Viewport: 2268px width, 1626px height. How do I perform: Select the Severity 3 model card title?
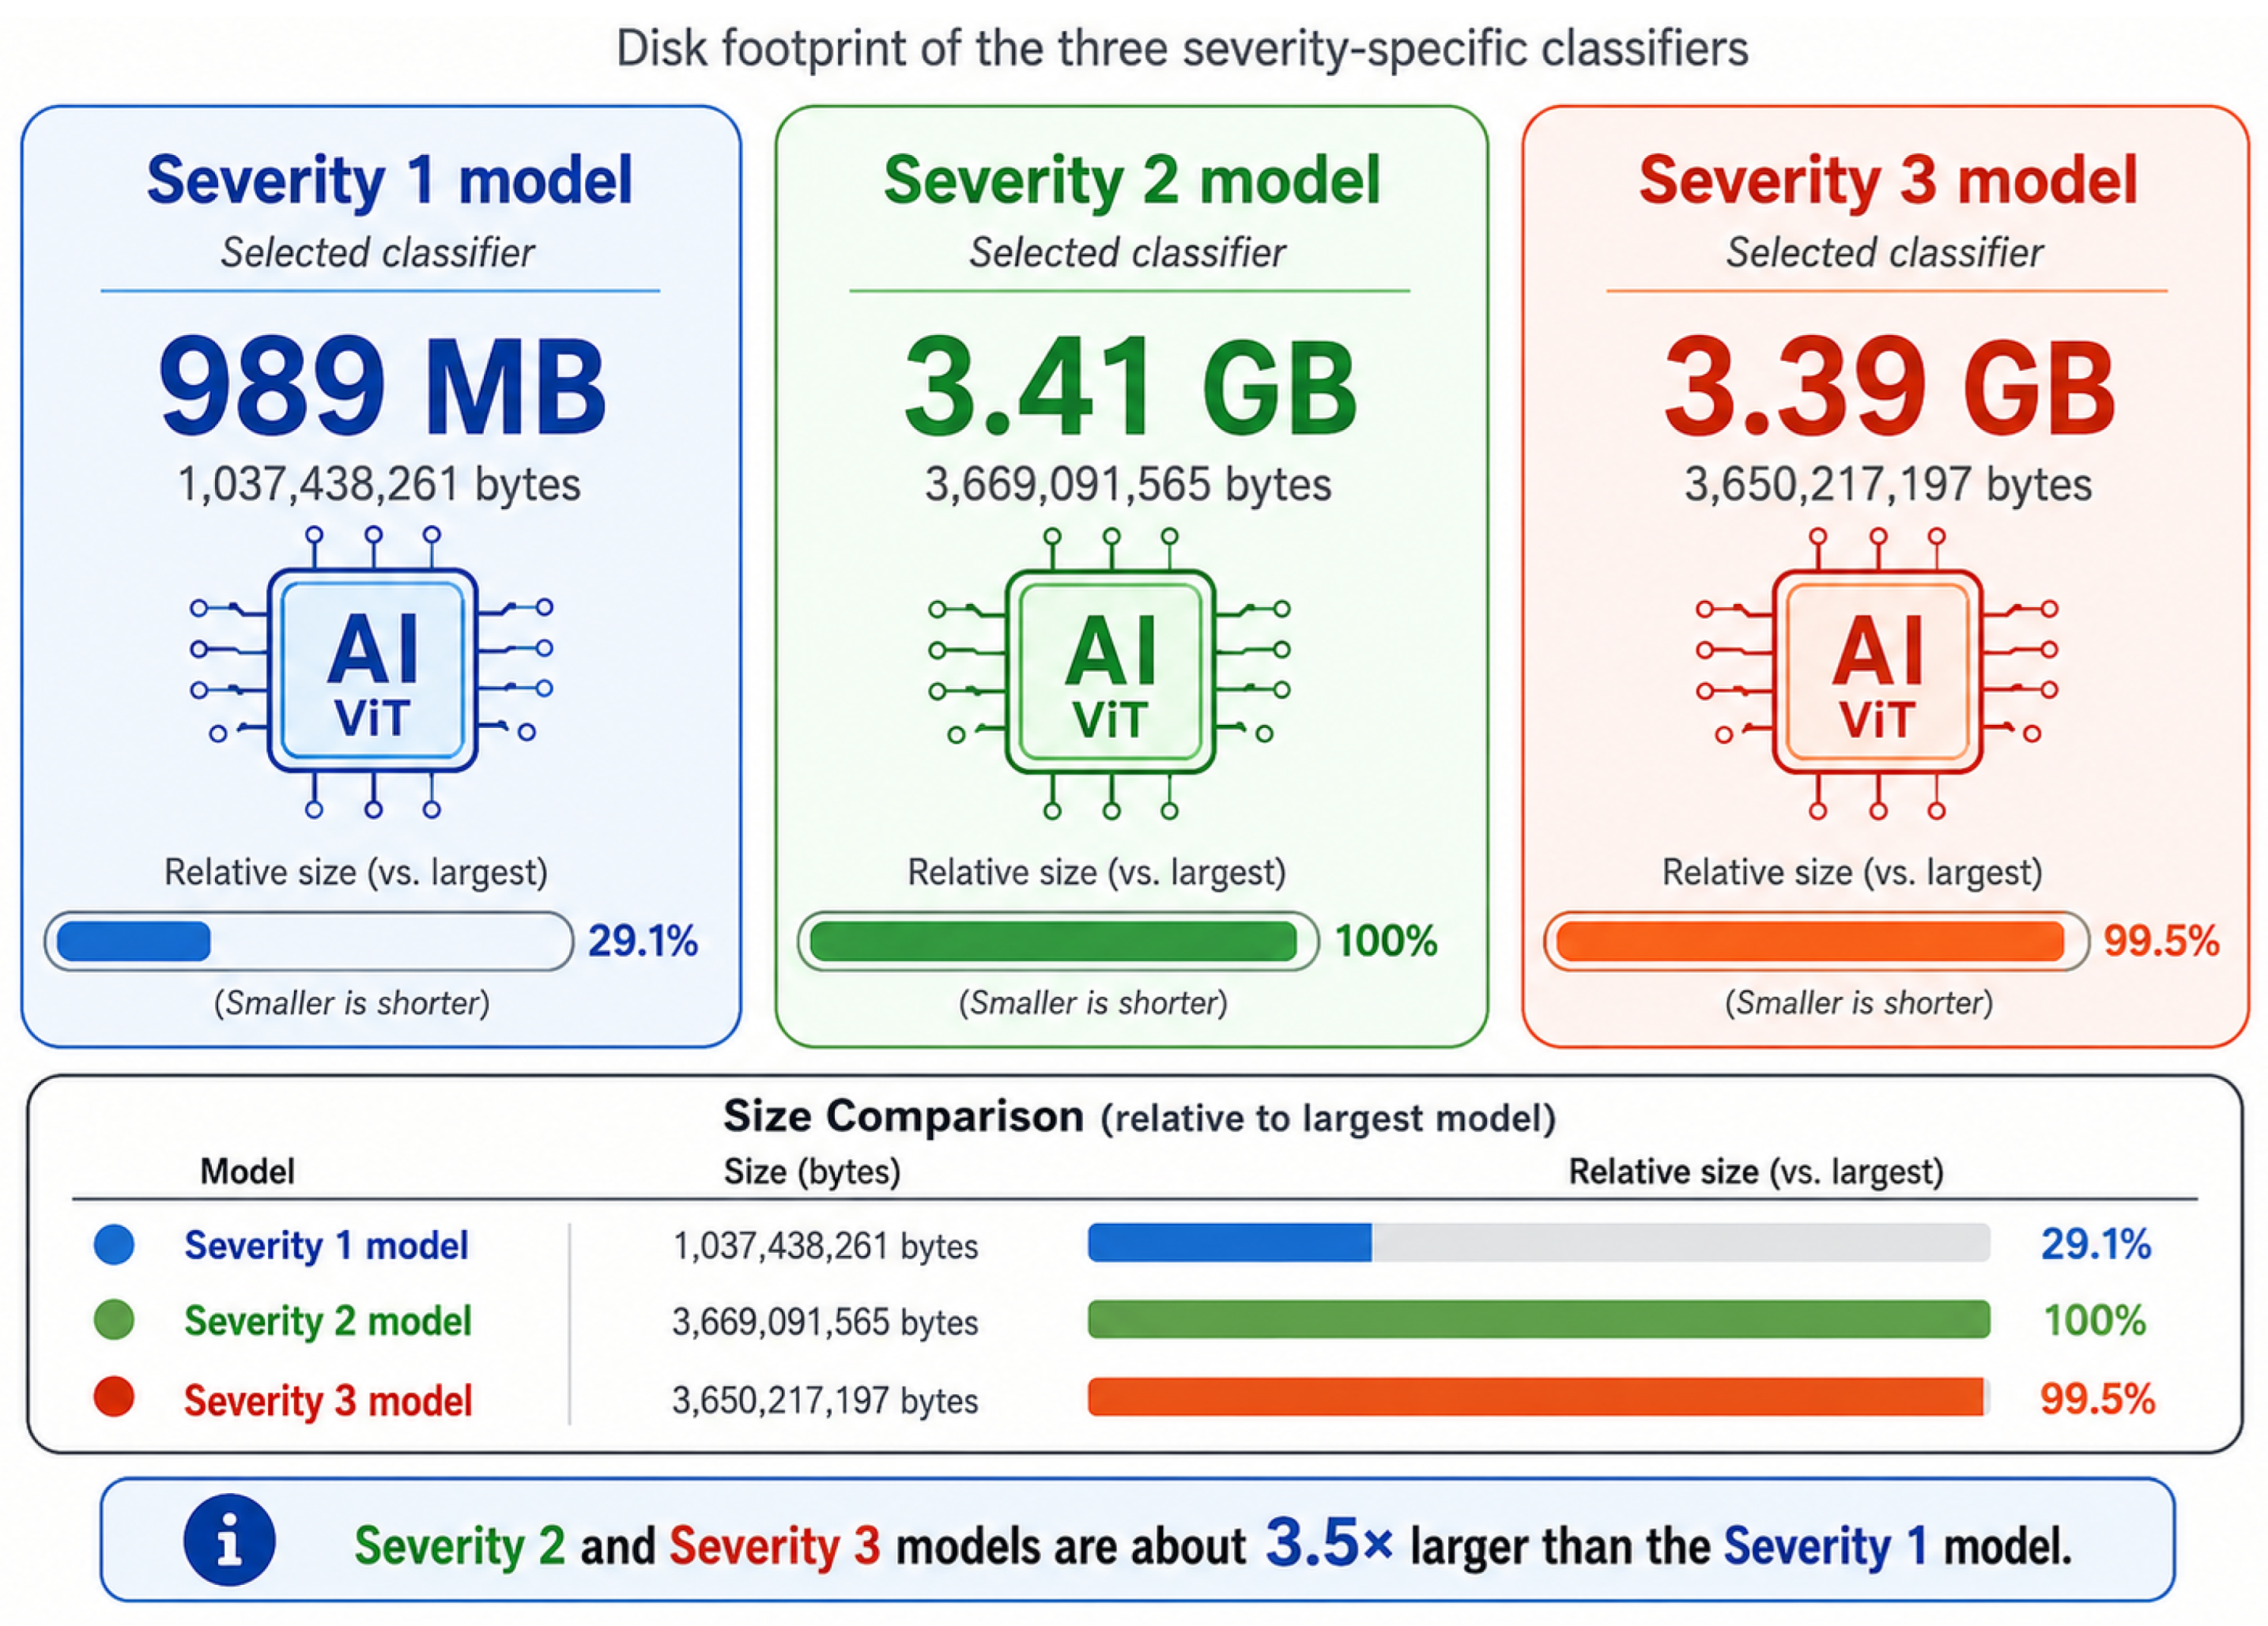tap(1888, 181)
